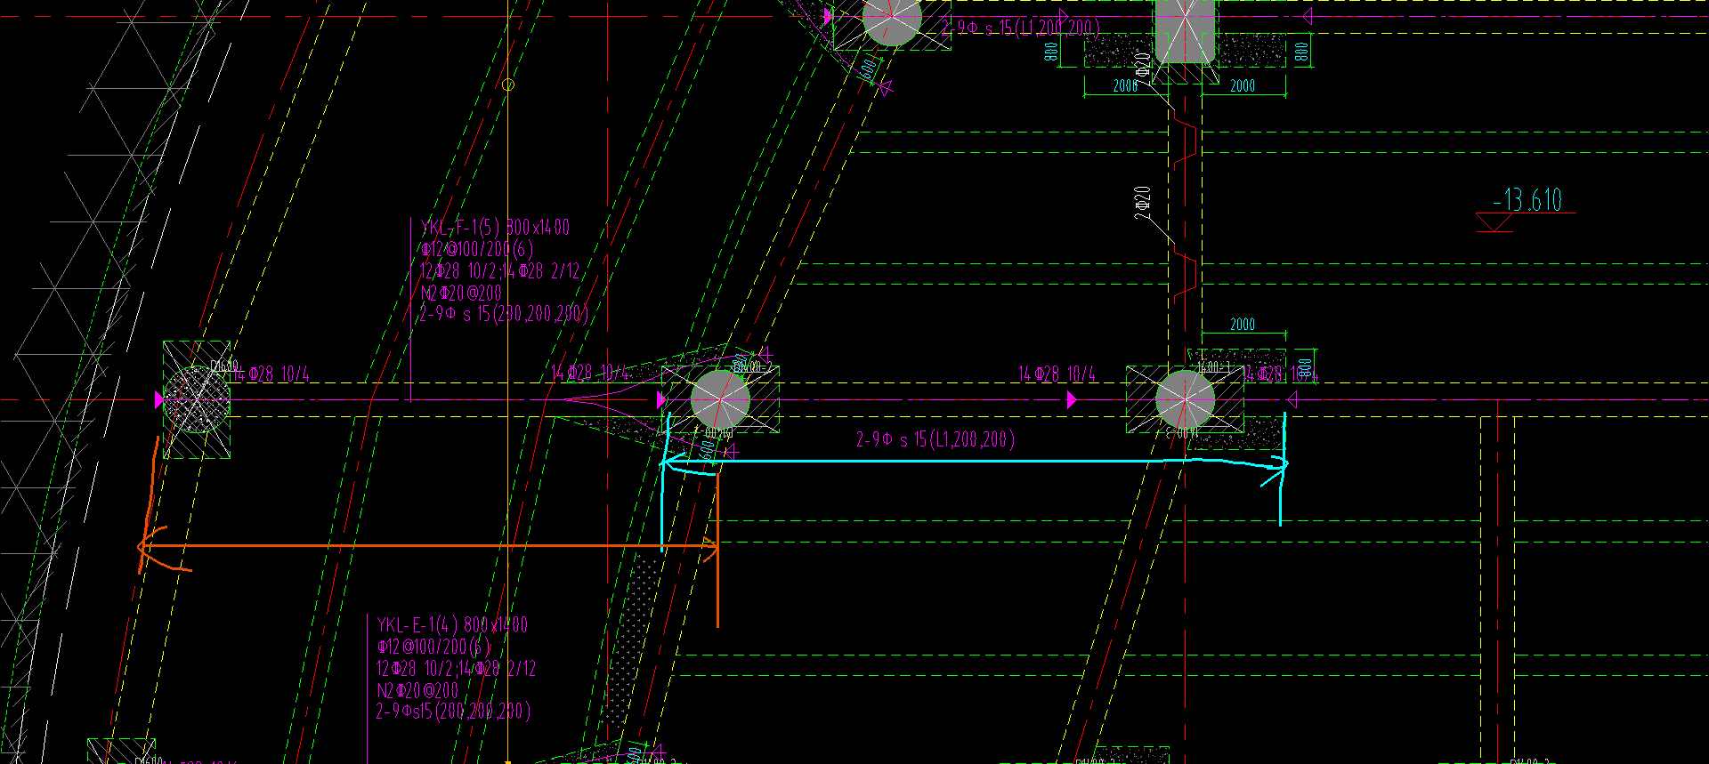Viewport: 1709px width, 764px height.
Task: Click "Φ12@100/200(6)" under the YKL-E-1(4) label
Action: tap(433, 647)
